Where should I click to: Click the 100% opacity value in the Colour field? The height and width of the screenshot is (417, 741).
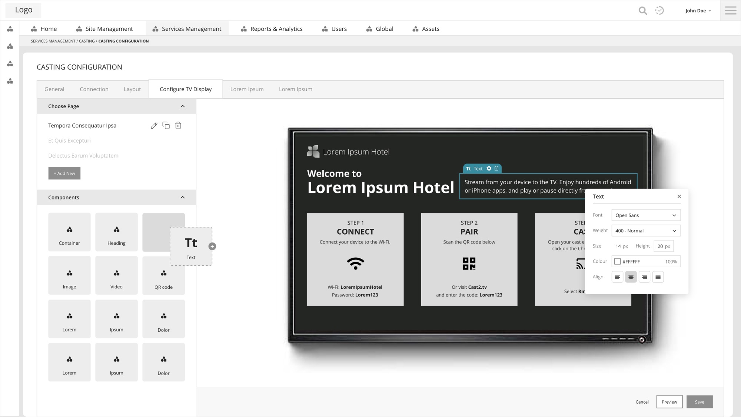click(x=671, y=262)
